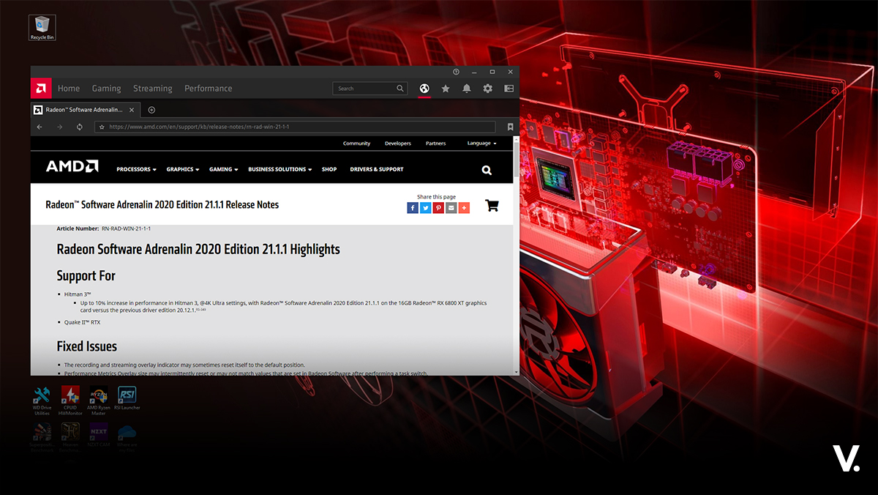The width and height of the screenshot is (878, 495).
Task: Switch to the Gaming tab
Action: pos(106,89)
